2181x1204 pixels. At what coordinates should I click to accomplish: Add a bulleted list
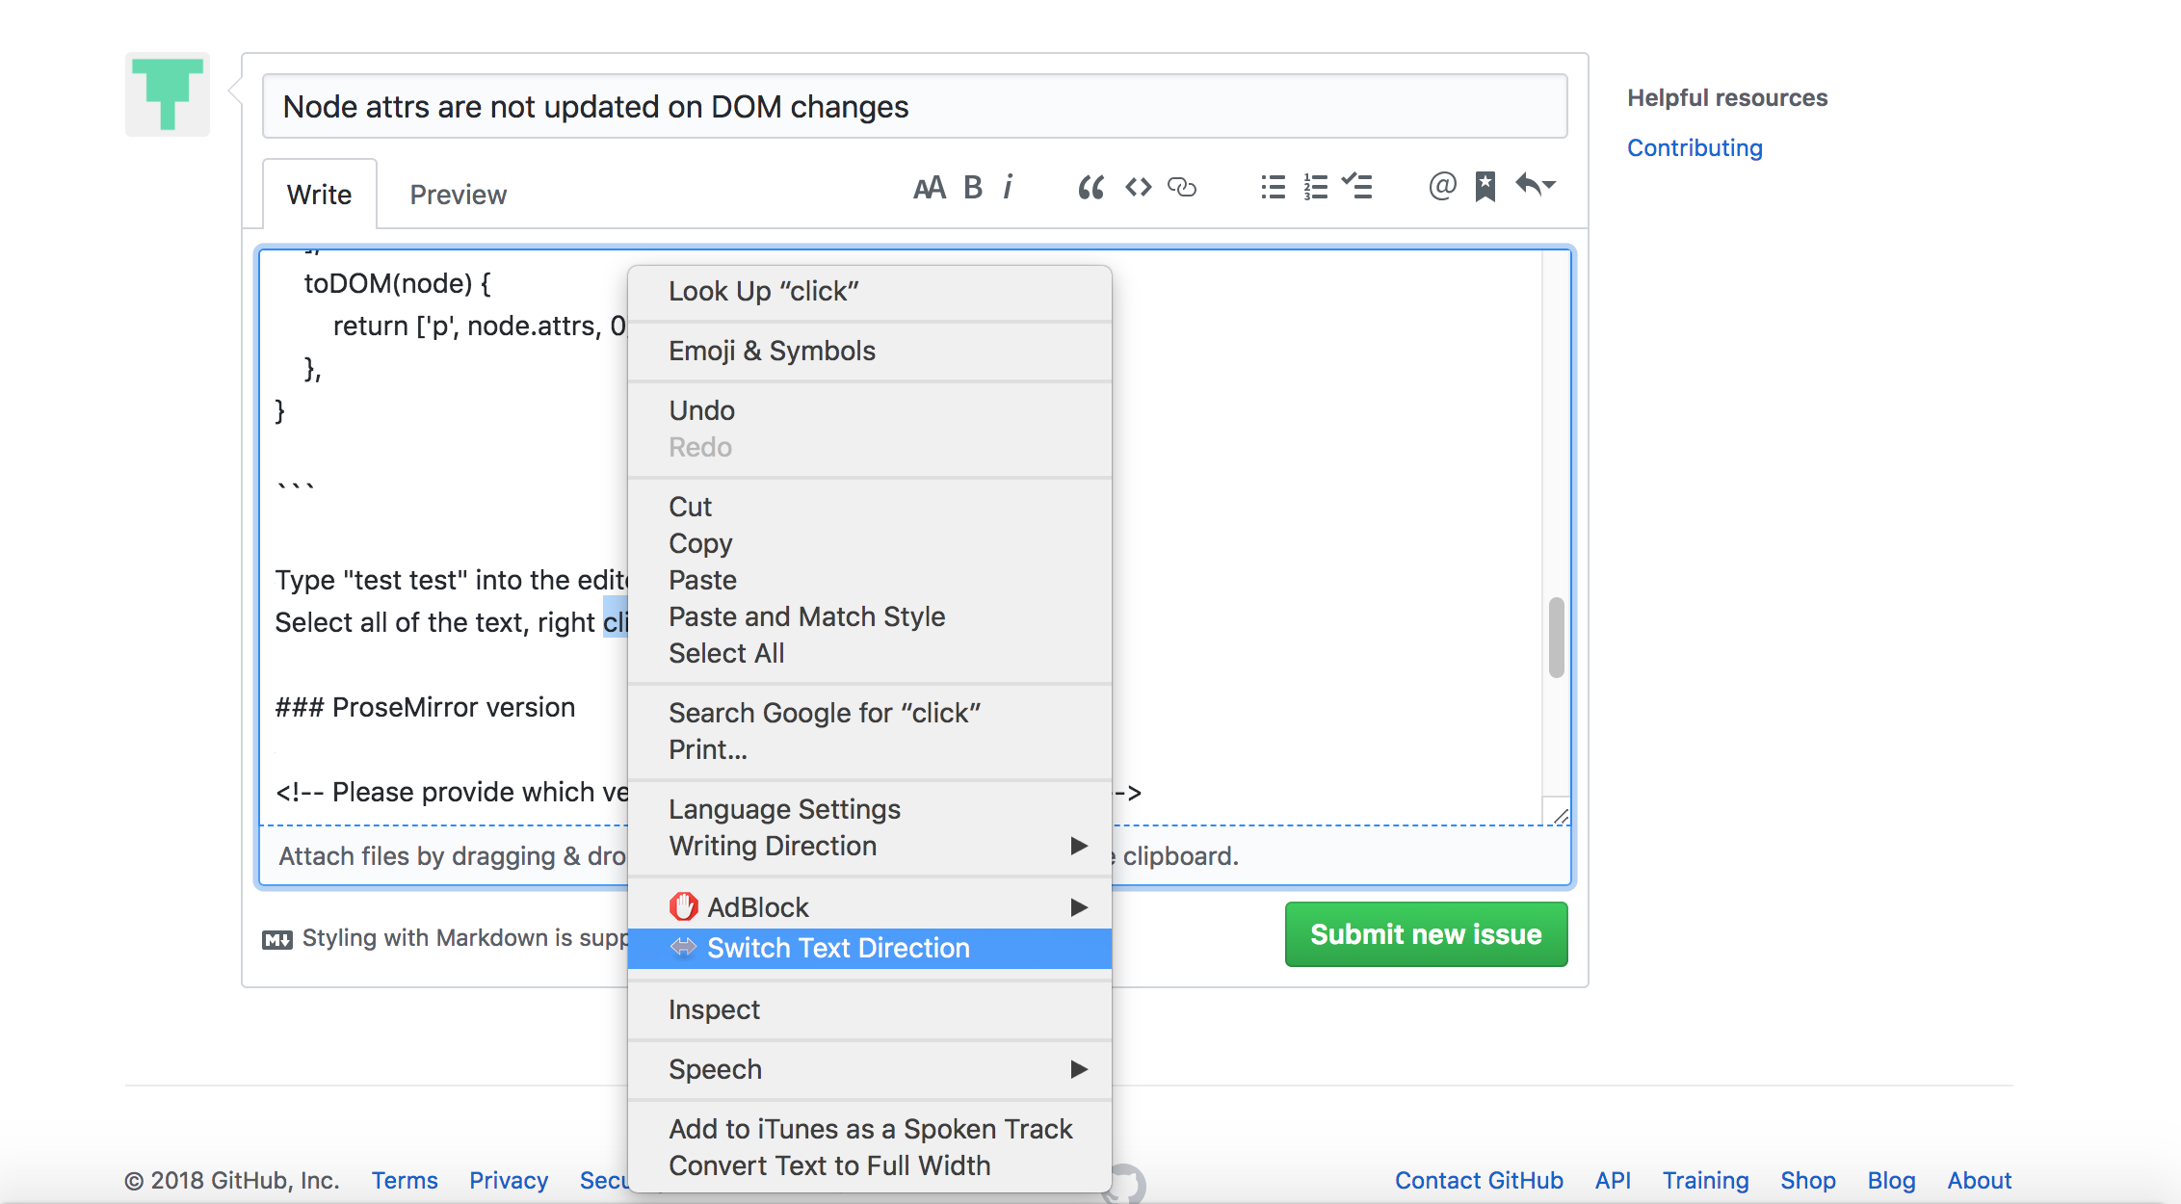tap(1272, 188)
